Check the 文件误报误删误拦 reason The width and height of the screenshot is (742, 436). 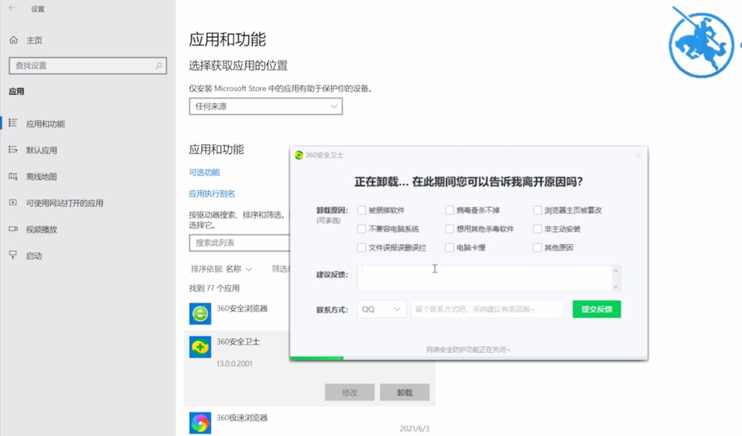click(x=361, y=247)
